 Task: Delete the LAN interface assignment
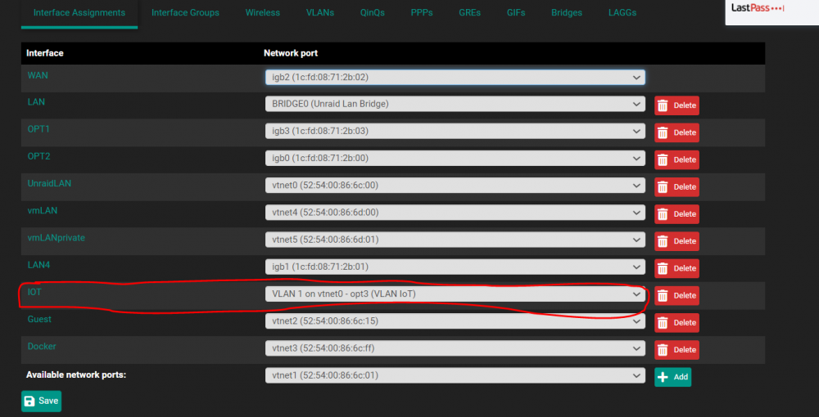coord(676,105)
